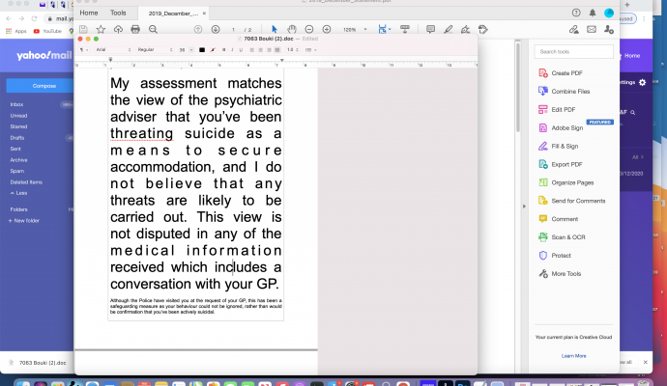Toggle italic formatting in TextEdit

click(230, 49)
